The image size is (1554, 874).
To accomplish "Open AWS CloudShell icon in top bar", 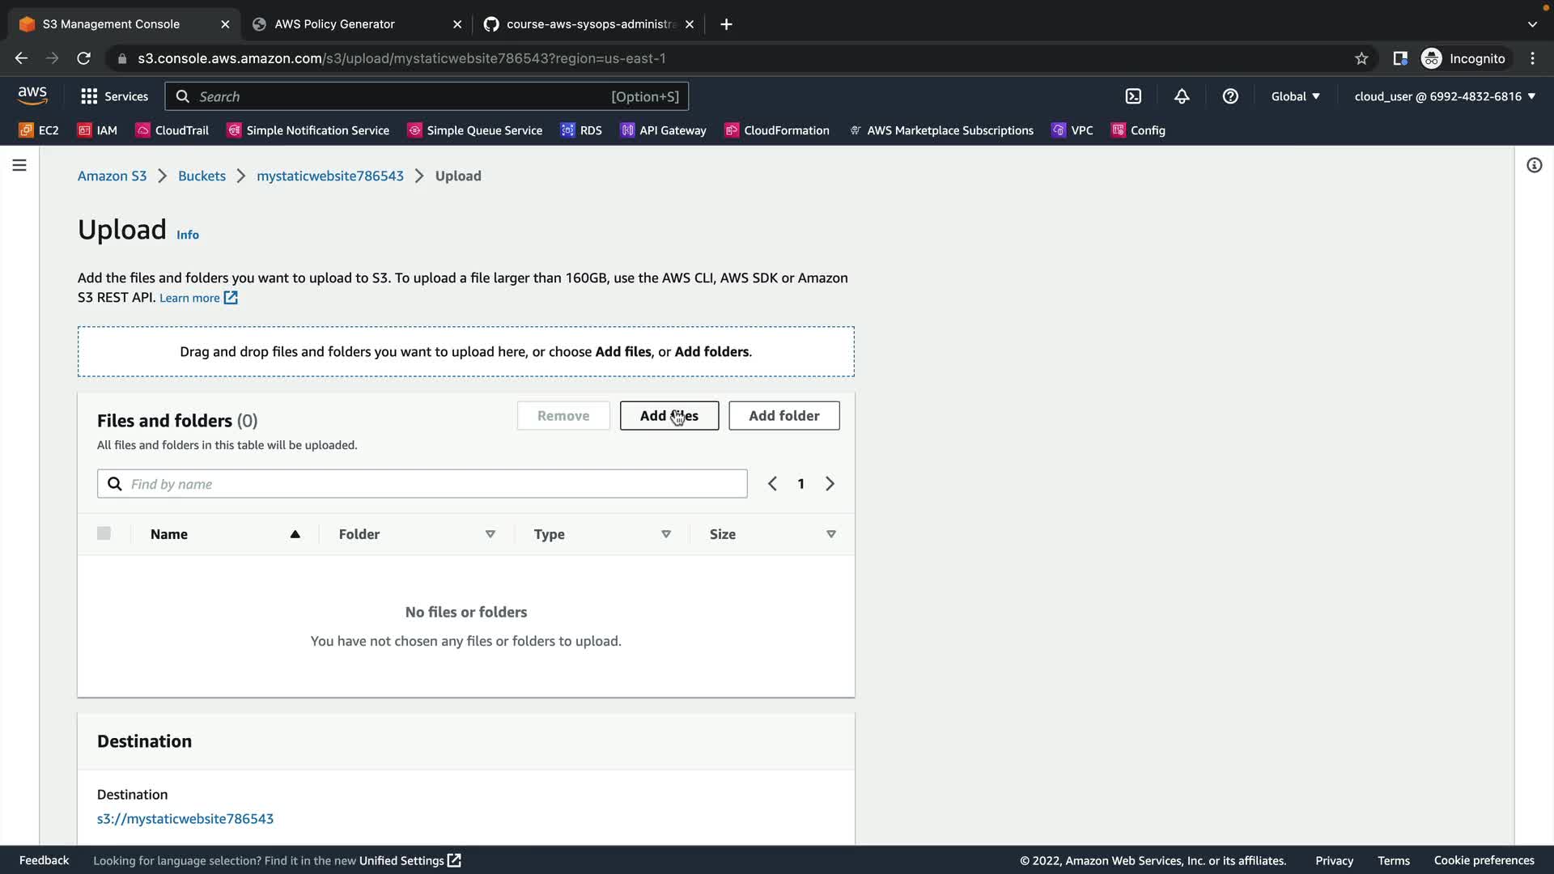I will click(1133, 96).
